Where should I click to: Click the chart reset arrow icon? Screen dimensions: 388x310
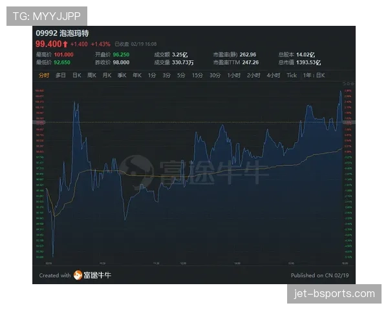[344, 83]
